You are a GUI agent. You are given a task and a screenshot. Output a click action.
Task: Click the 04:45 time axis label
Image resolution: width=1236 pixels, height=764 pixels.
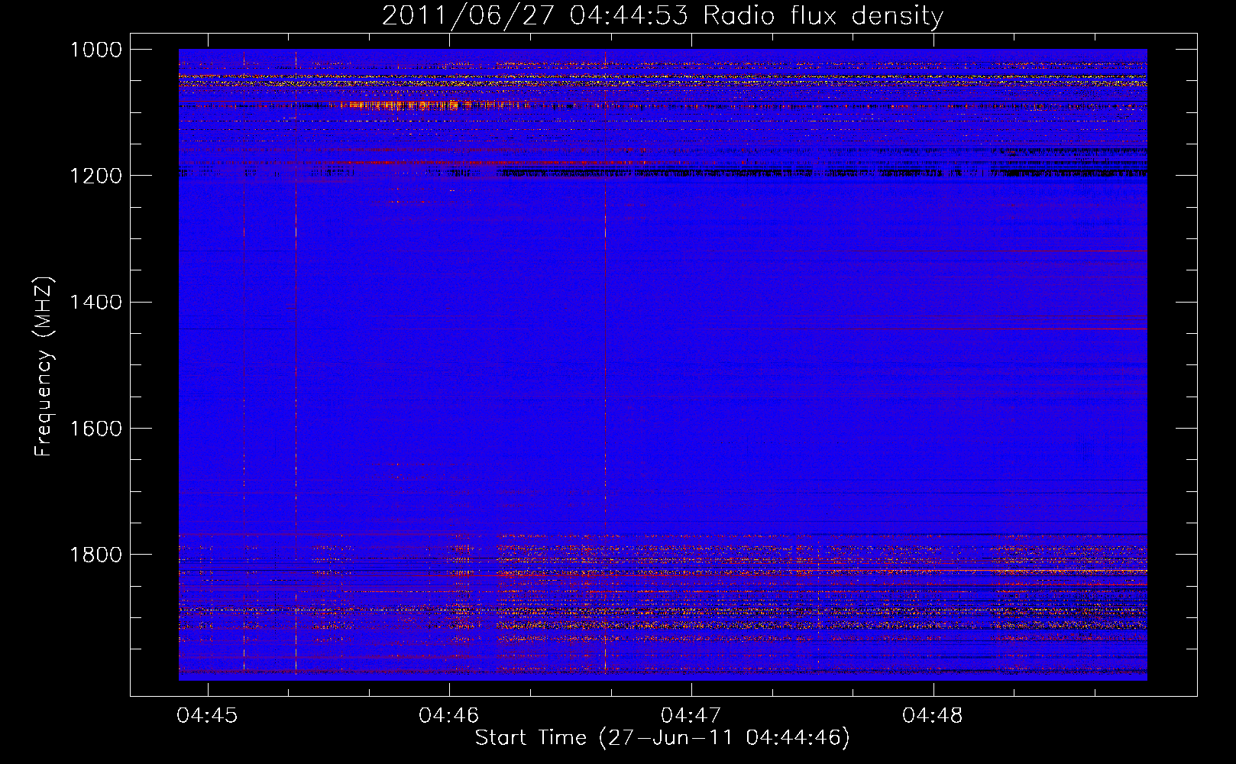[x=207, y=715]
